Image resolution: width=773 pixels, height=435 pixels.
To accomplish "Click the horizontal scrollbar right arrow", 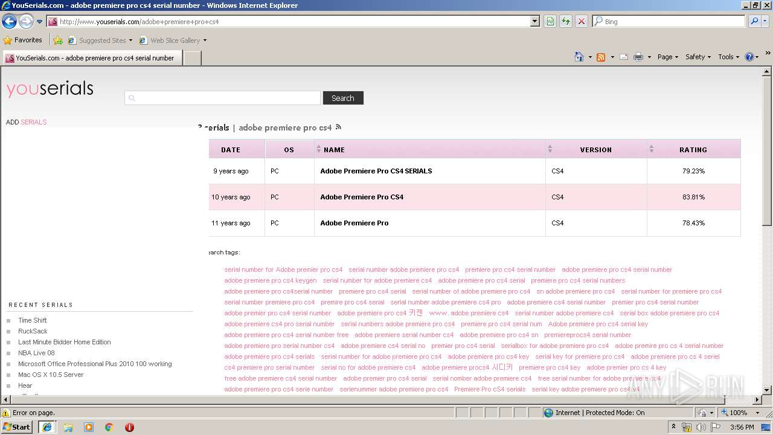I will pos(757,400).
